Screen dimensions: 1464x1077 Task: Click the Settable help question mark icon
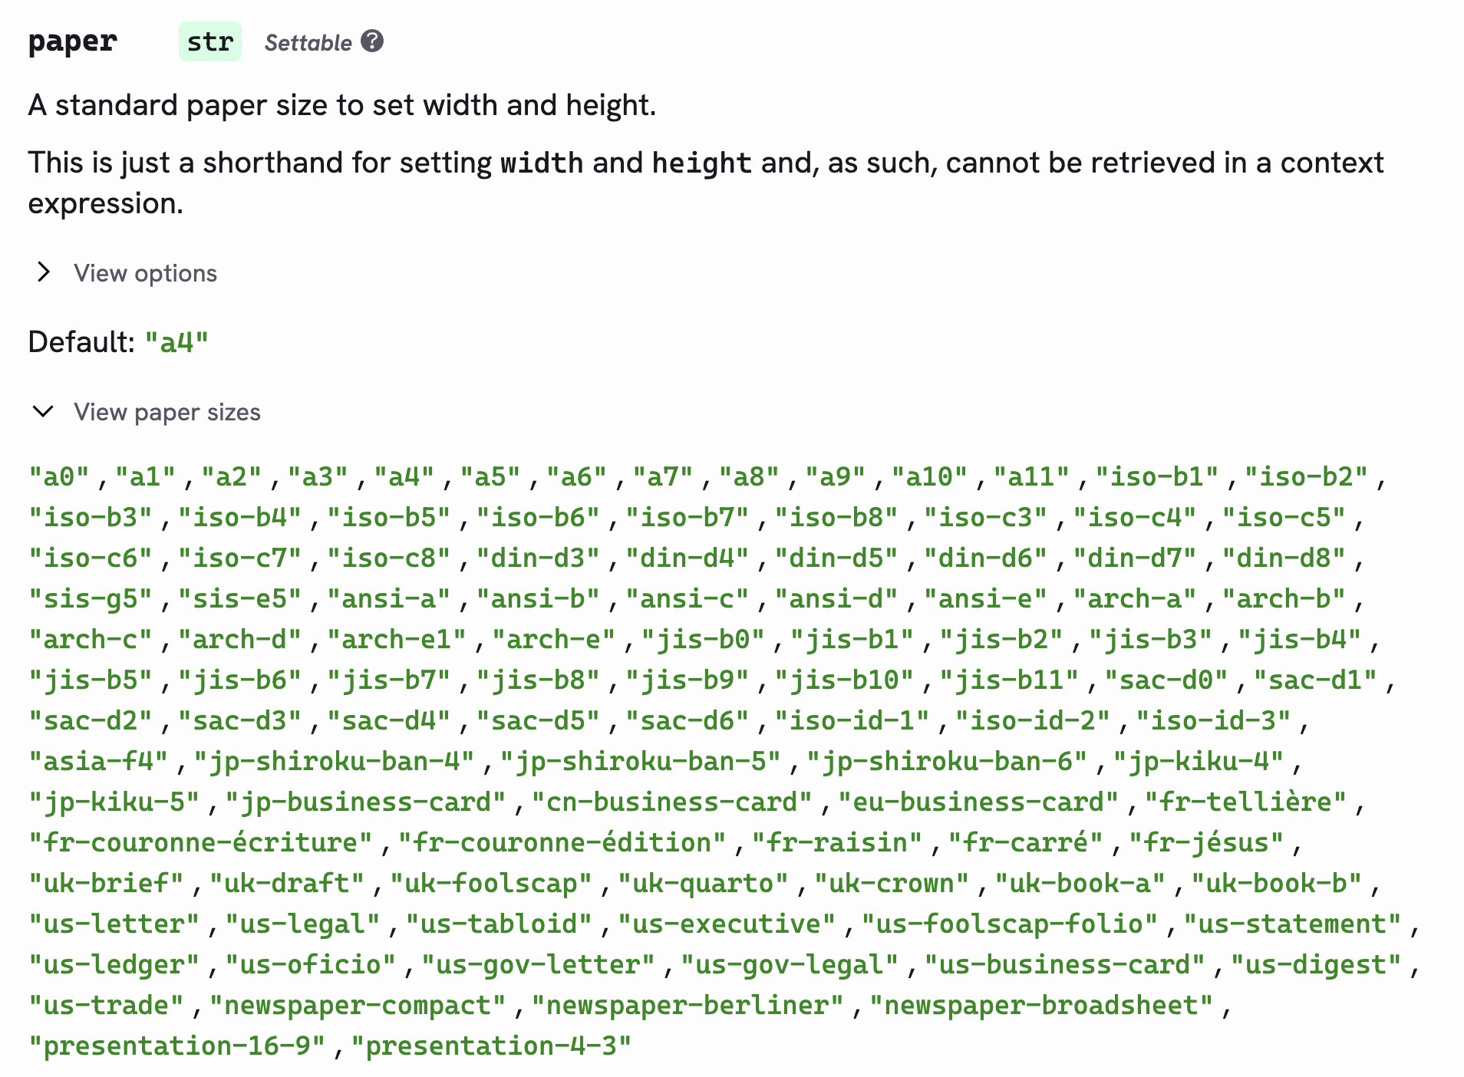[x=372, y=41]
